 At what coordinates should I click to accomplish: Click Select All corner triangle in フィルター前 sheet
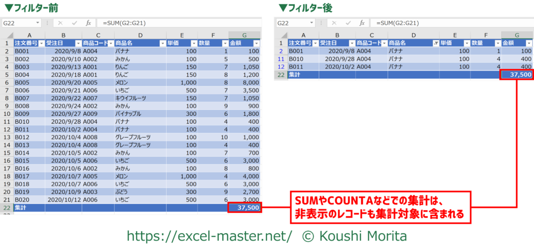pos(7,35)
